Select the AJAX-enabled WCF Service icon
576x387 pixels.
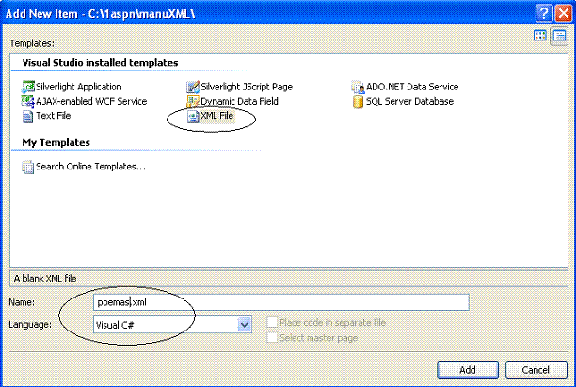click(28, 101)
